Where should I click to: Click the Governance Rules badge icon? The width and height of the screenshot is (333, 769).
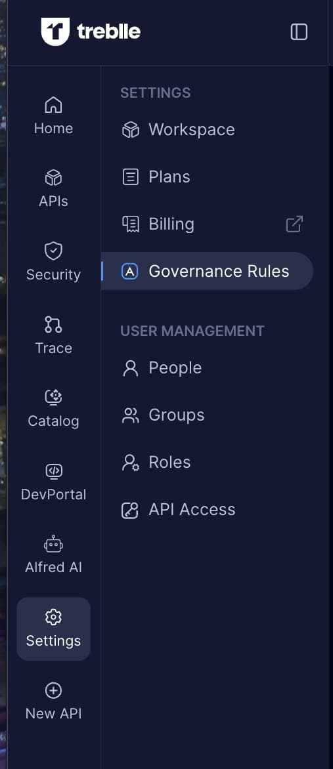click(129, 271)
